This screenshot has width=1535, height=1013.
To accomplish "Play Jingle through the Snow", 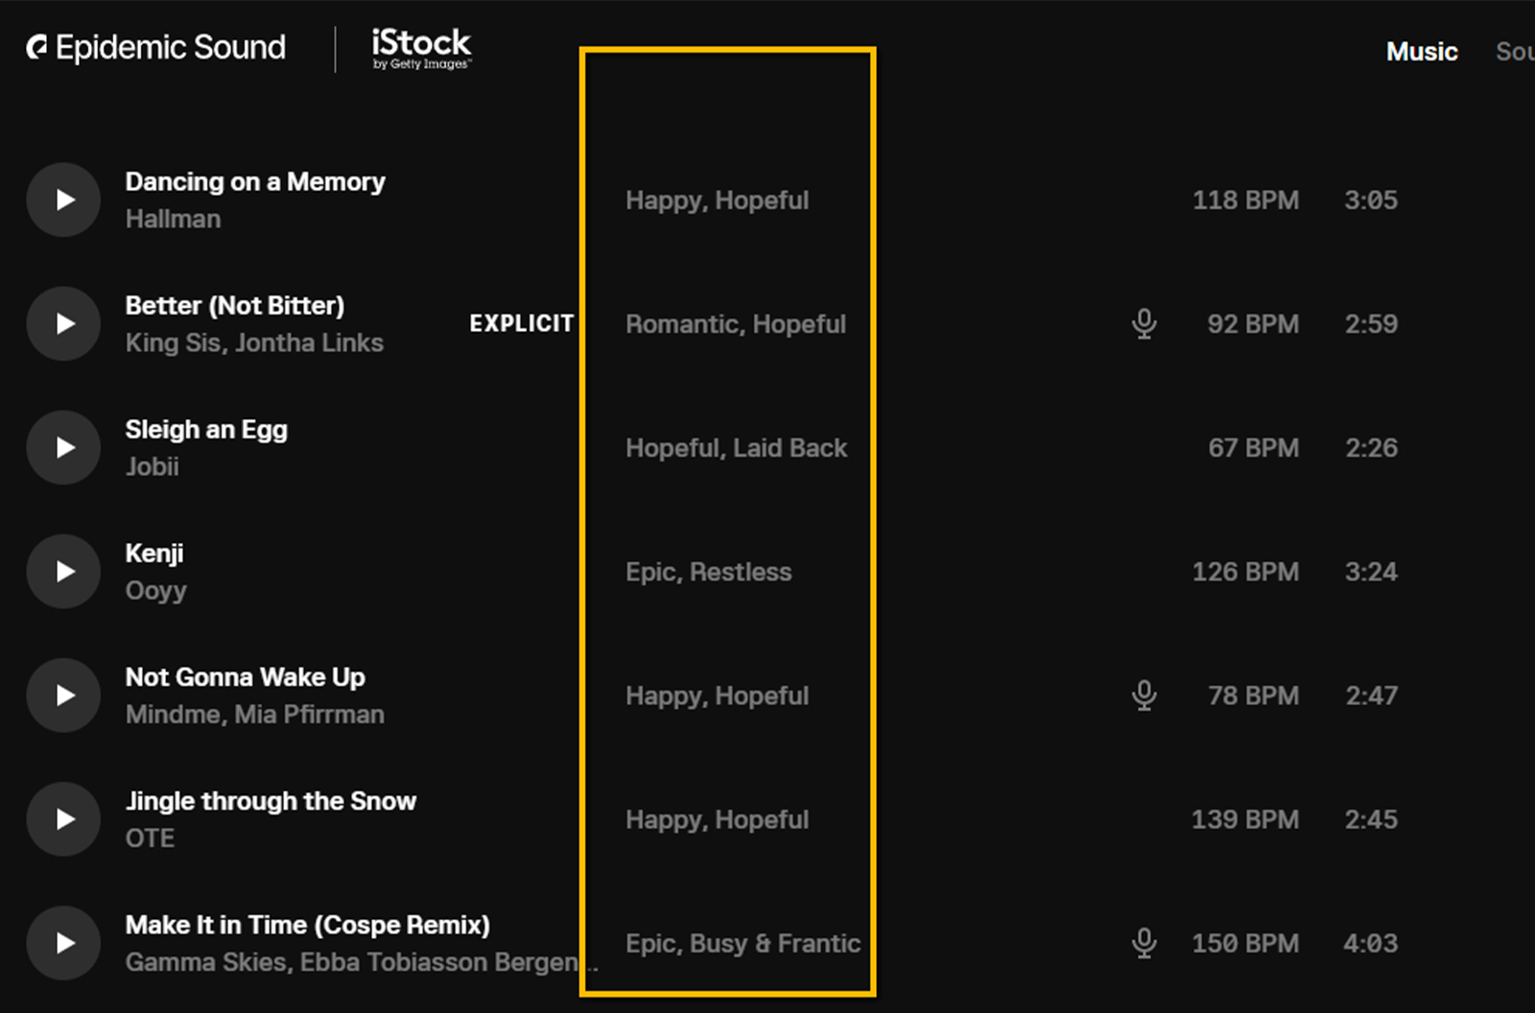I will 63,818.
